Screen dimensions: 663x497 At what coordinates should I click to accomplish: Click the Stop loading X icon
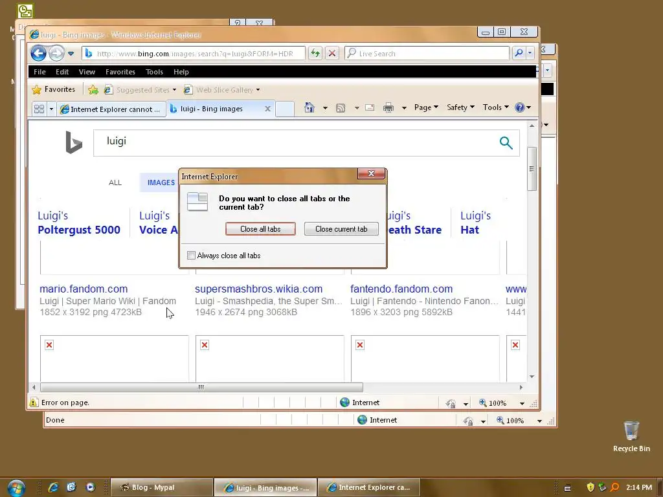click(x=332, y=53)
